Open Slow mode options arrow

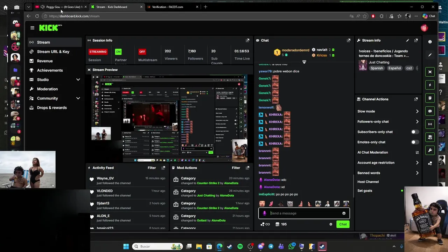click(417, 111)
